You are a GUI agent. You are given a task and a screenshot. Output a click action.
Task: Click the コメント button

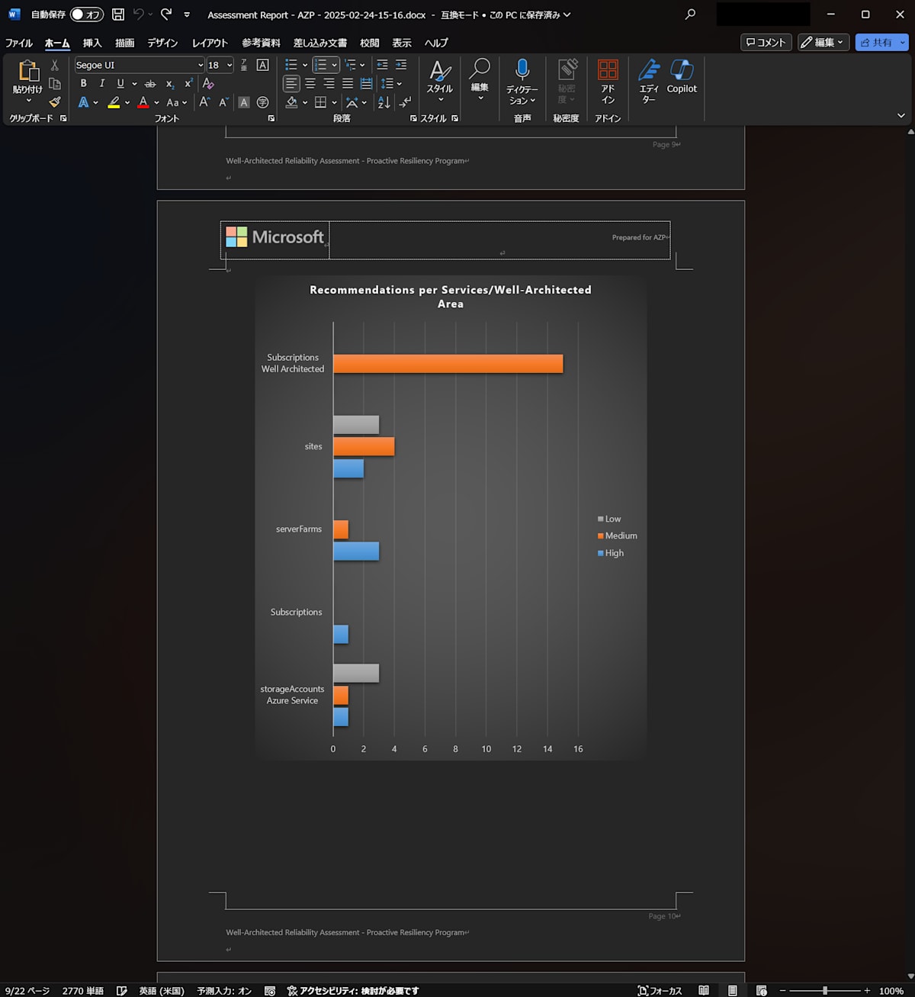766,43
